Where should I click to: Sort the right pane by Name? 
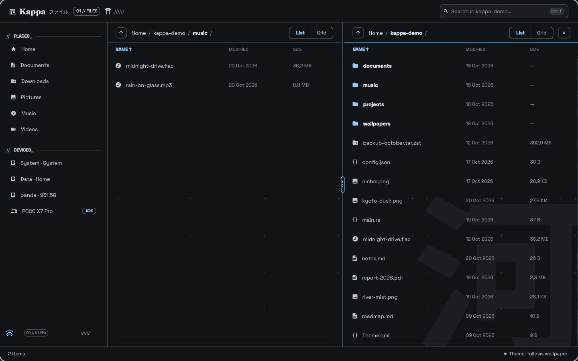[360, 49]
